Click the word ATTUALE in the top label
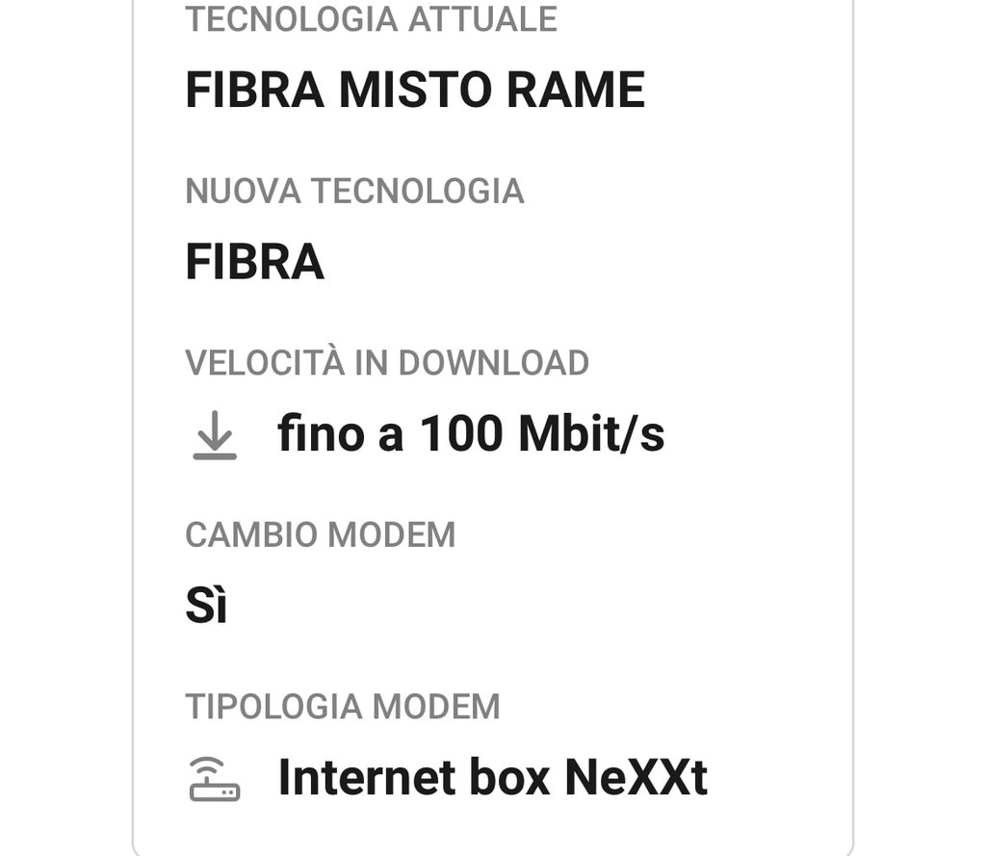 click(482, 19)
